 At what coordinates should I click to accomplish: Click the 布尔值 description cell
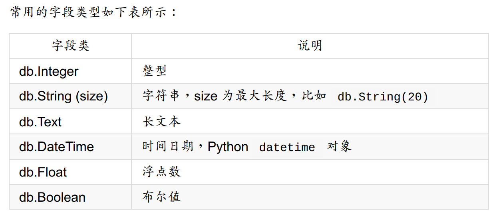point(310,197)
